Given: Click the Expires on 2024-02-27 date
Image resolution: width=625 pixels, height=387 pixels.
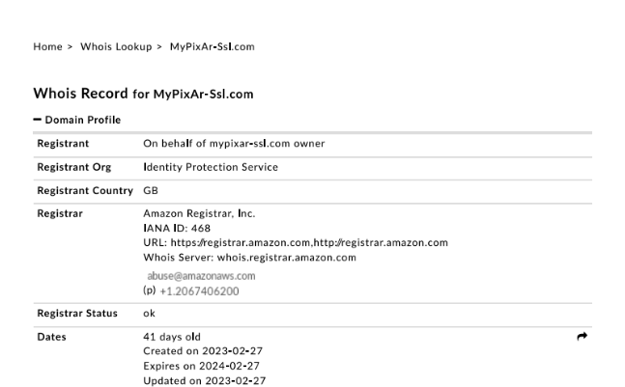Looking at the screenshot, I should [201, 366].
